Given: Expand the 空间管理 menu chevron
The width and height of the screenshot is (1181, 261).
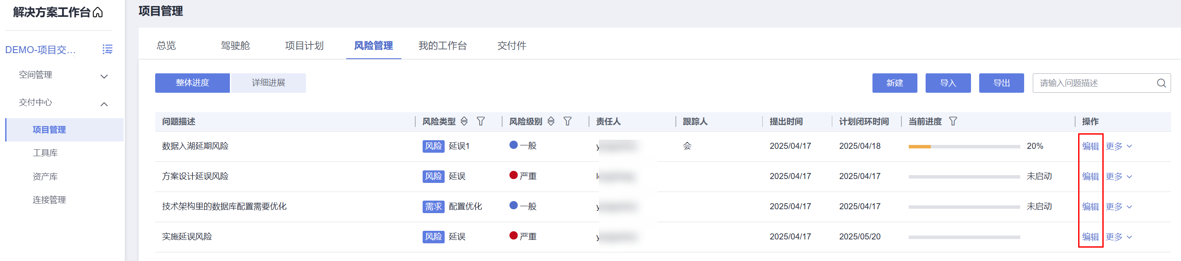Looking at the screenshot, I should pos(104,76).
